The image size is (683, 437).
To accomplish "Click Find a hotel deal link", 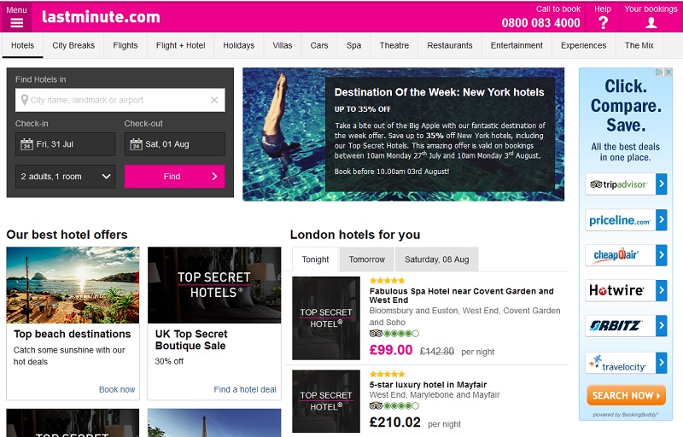I will [245, 389].
